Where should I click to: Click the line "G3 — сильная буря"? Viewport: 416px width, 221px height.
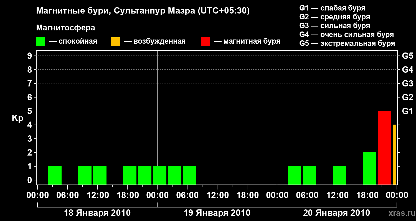(x=335, y=26)
